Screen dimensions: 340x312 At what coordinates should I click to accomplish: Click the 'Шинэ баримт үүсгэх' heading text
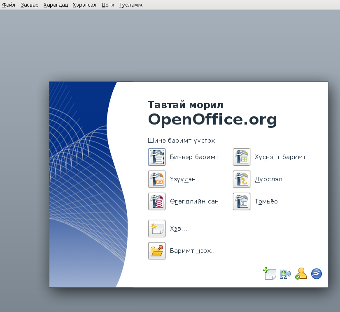(181, 141)
